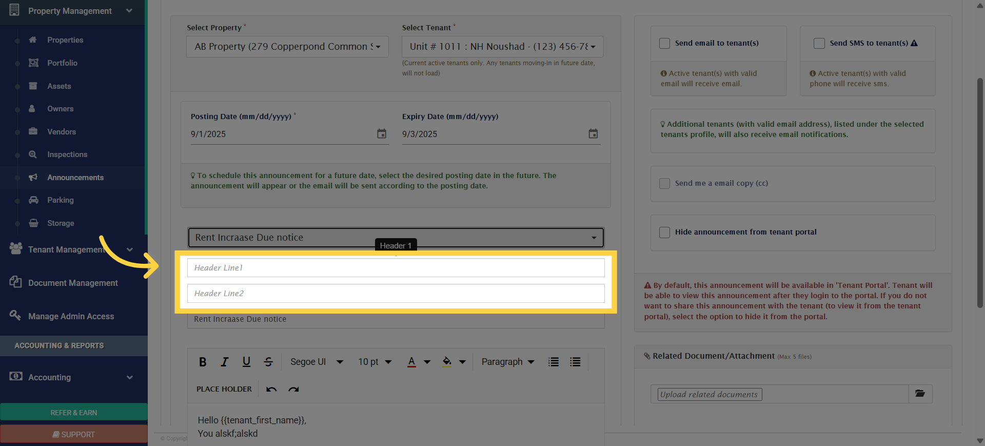Insert a numbered list in editor
985x446 pixels.
coord(554,362)
